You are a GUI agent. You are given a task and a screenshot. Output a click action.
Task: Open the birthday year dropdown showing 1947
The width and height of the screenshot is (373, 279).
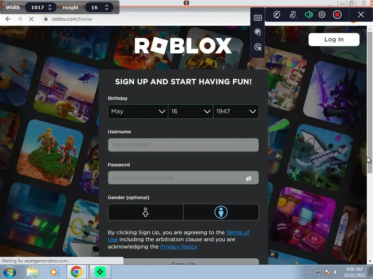coord(236,111)
